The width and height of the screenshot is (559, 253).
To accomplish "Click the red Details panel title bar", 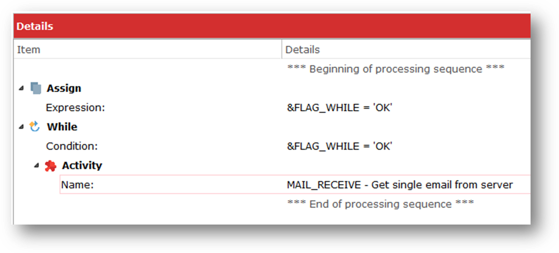I will [272, 26].
